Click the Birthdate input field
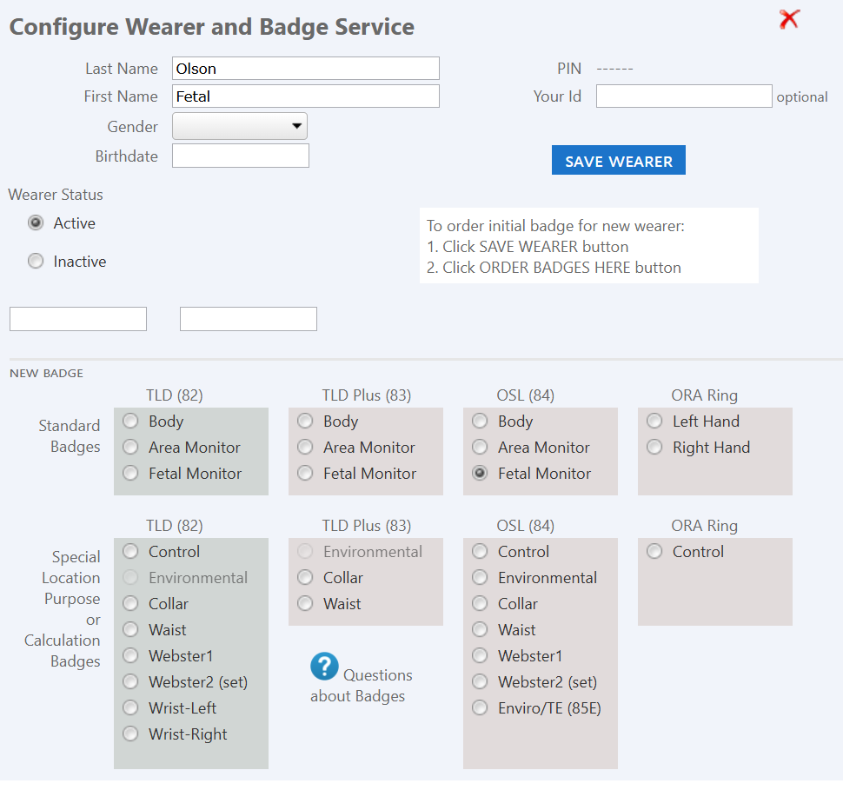843x790 pixels. (241, 156)
